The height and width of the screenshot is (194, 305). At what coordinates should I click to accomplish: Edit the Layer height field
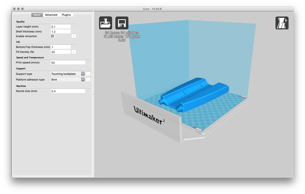point(61,26)
